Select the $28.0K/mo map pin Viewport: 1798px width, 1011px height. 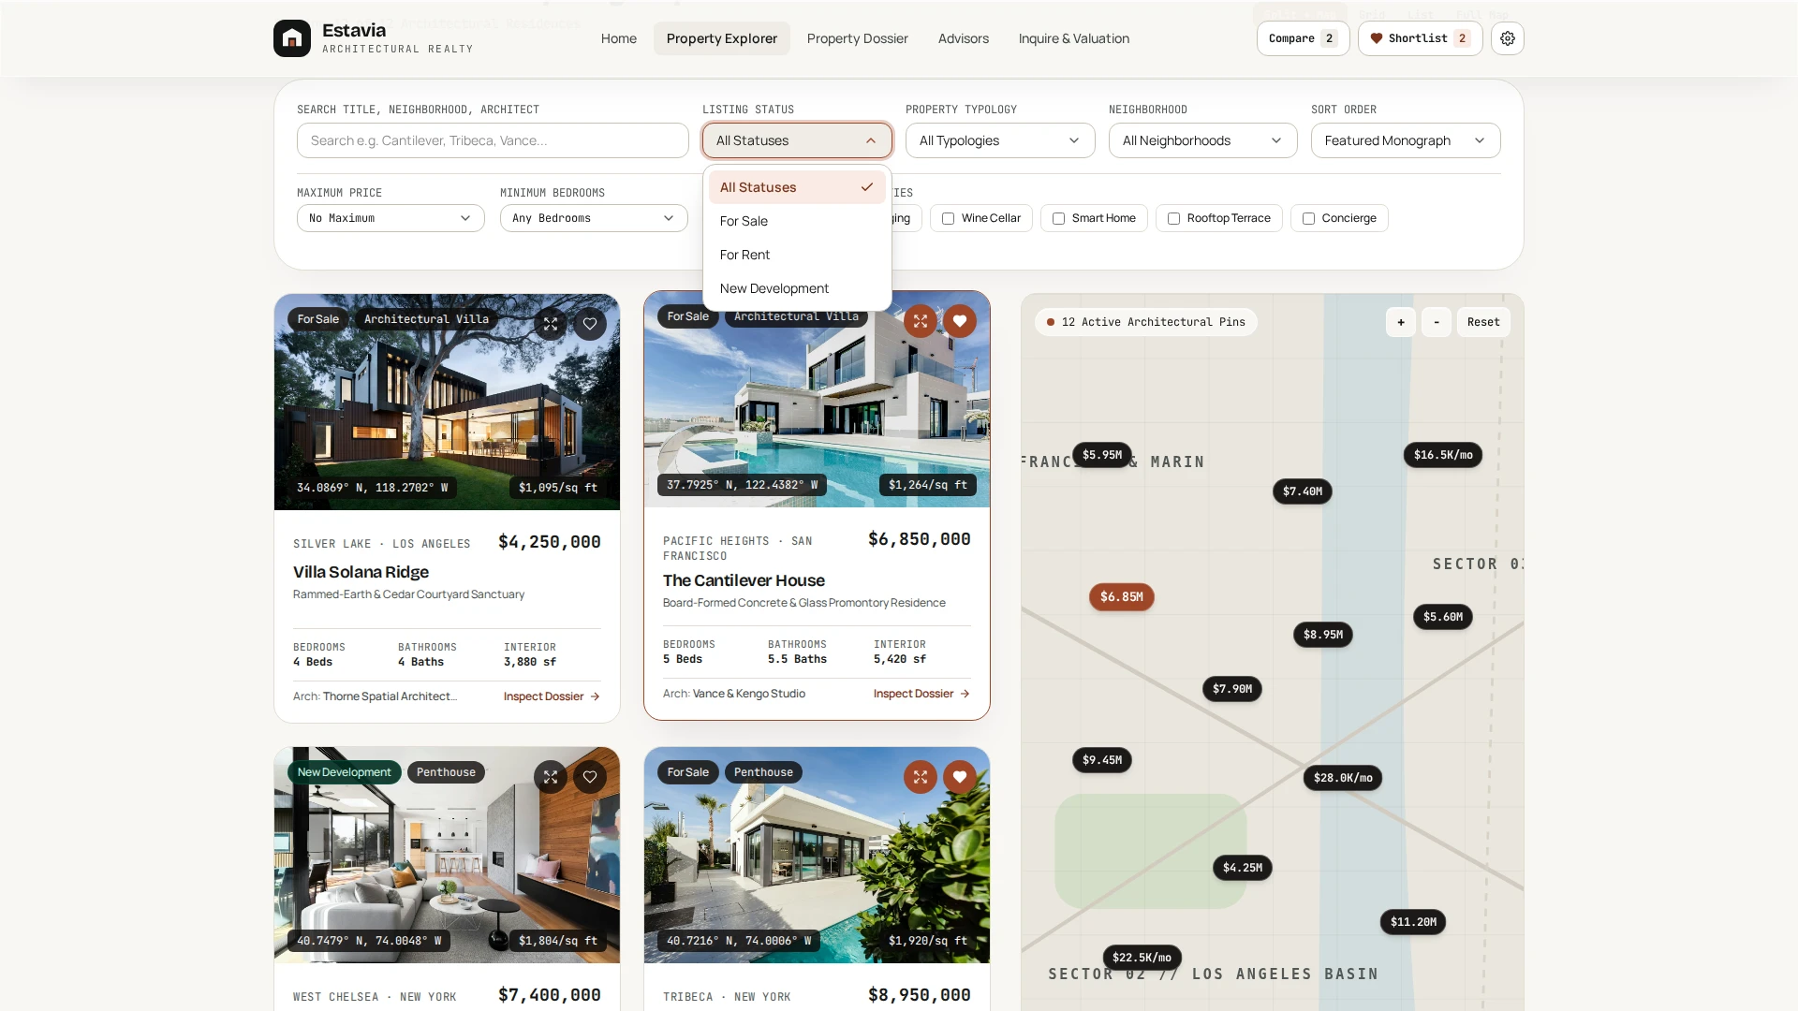tap(1342, 778)
